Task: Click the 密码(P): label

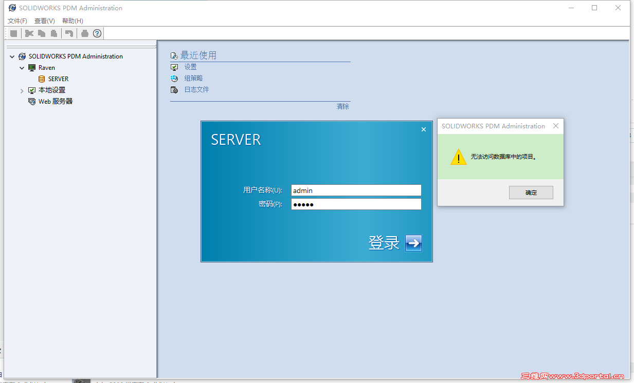Action: point(270,204)
